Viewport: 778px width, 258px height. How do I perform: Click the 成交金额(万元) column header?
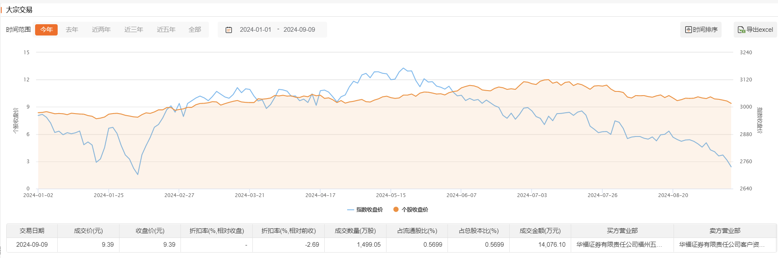pos(540,231)
